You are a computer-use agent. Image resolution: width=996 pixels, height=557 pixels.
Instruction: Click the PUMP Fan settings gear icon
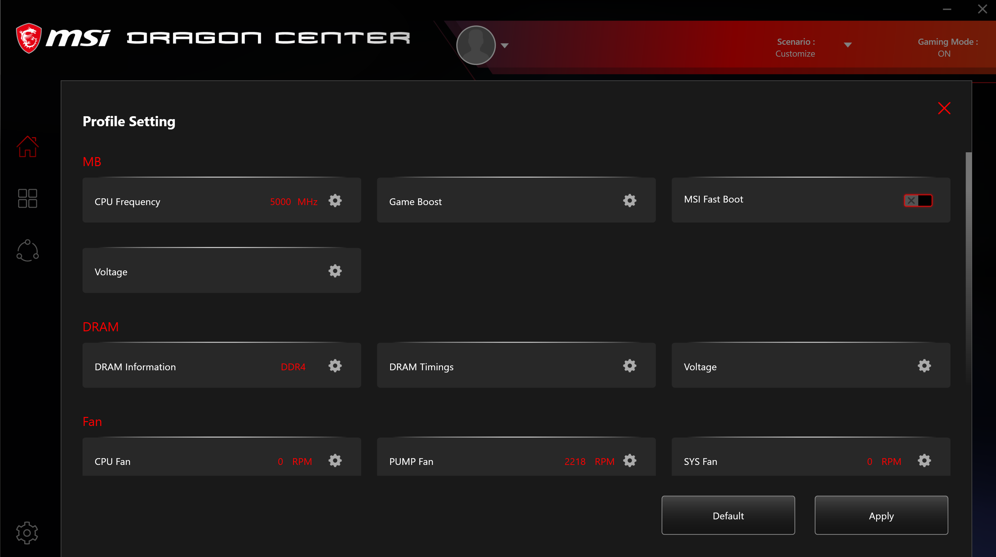630,461
